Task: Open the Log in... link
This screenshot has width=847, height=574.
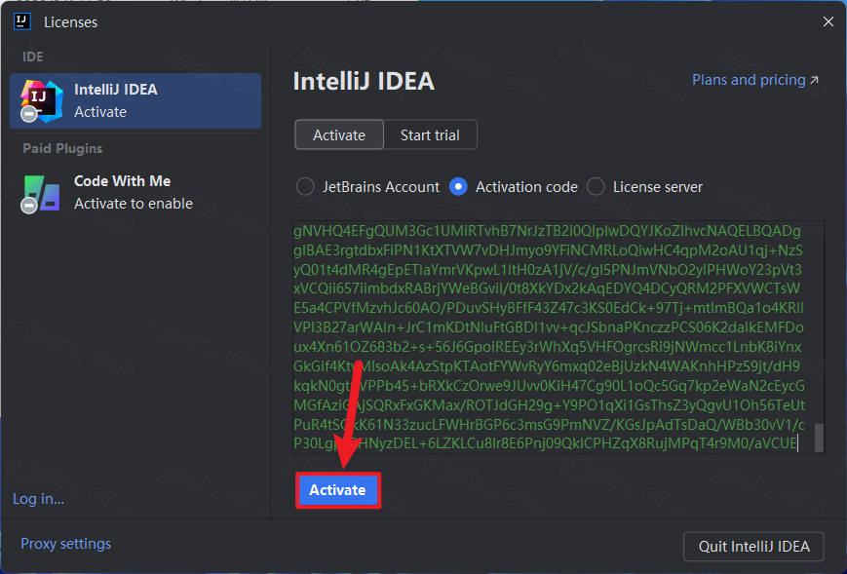Action: pyautogui.click(x=39, y=499)
